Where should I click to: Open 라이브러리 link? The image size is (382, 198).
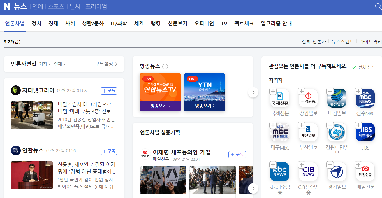point(371,42)
